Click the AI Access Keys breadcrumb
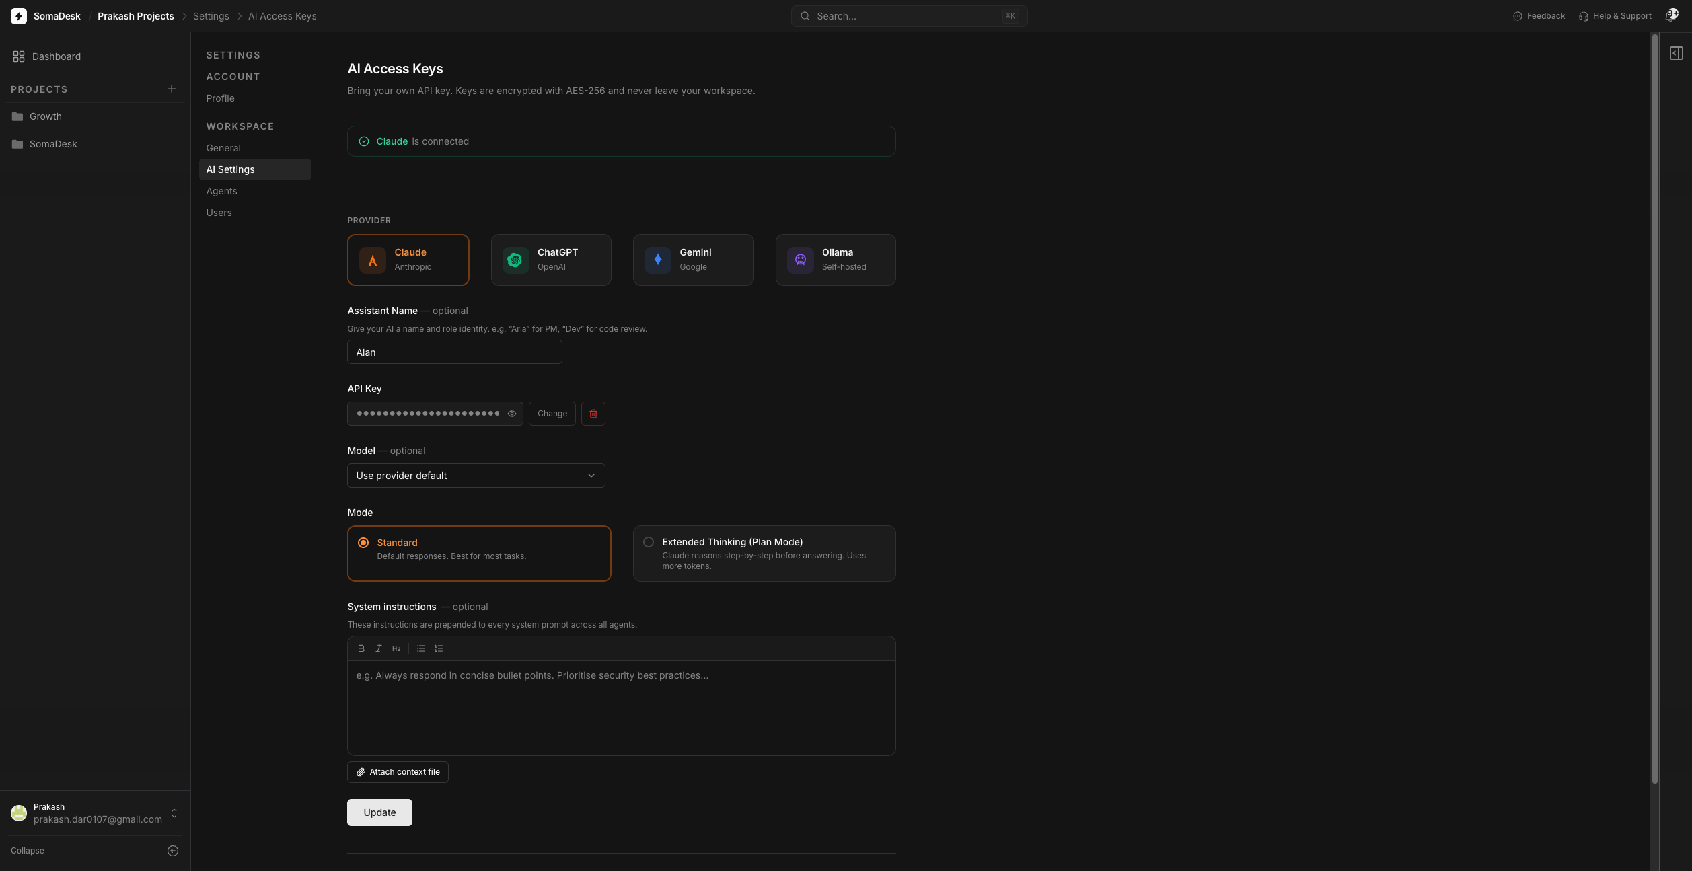 [x=283, y=16]
